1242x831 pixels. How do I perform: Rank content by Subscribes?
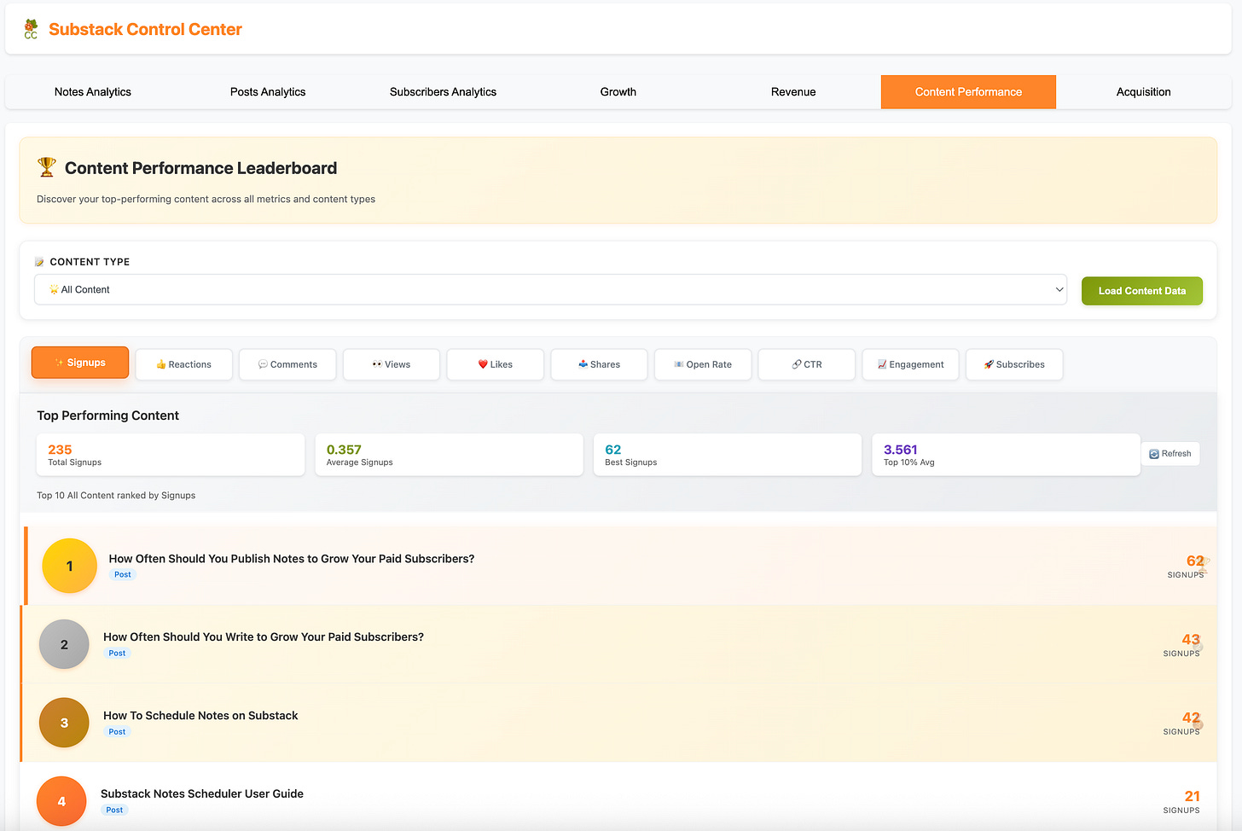[x=1014, y=364]
